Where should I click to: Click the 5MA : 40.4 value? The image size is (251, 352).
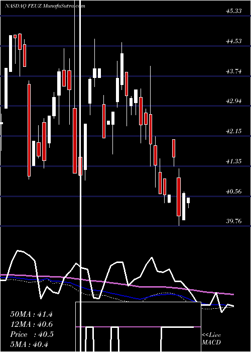tap(30, 344)
